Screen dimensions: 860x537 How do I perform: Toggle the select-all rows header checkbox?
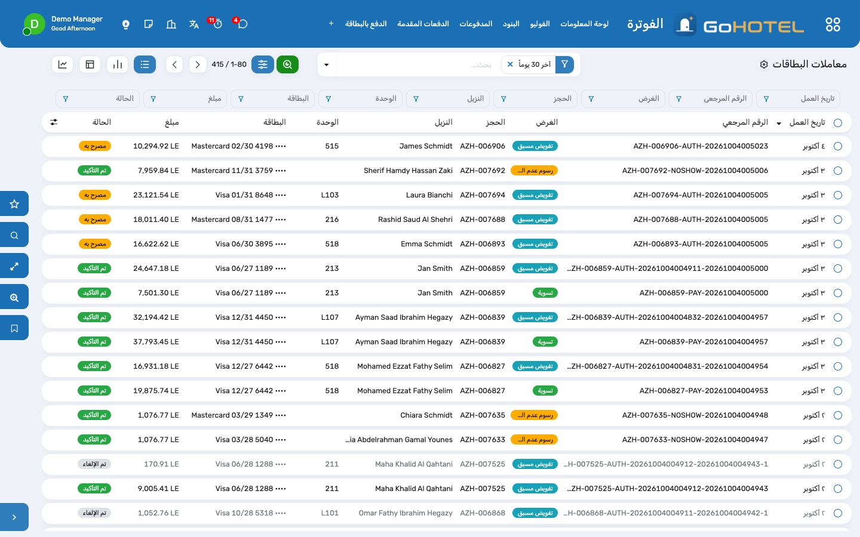[x=838, y=122]
